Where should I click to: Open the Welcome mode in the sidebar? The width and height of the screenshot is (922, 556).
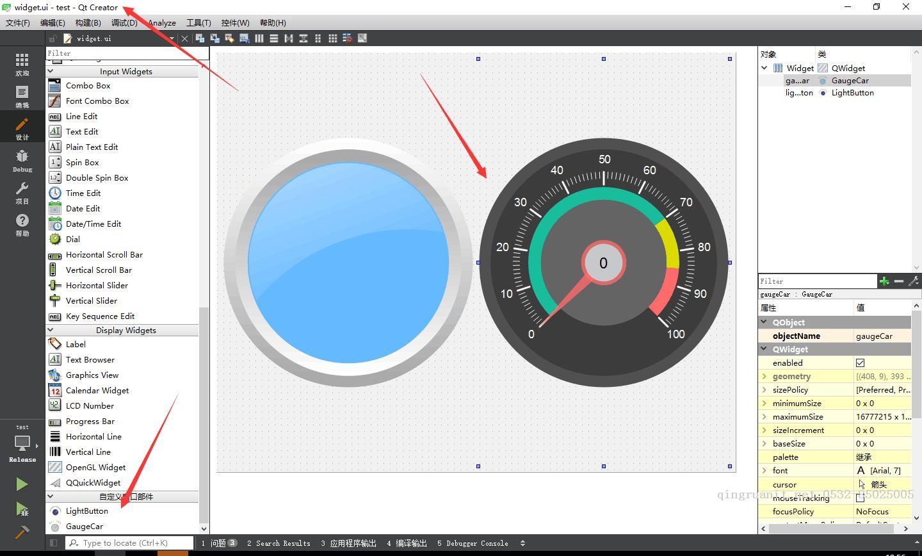coord(22,64)
